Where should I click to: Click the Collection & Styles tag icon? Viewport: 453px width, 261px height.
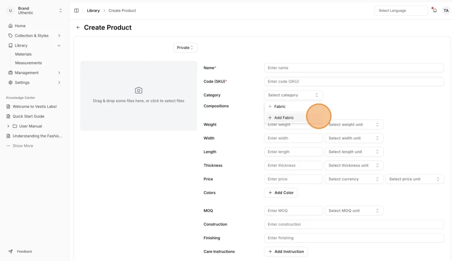pos(10,35)
